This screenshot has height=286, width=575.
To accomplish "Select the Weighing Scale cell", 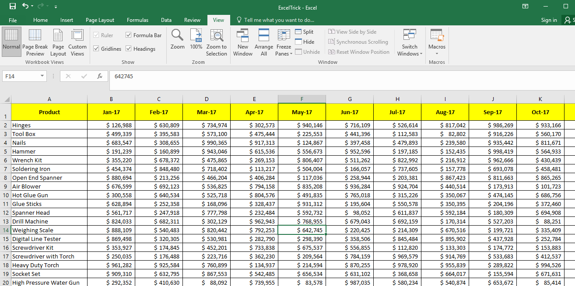I will 49,230.
